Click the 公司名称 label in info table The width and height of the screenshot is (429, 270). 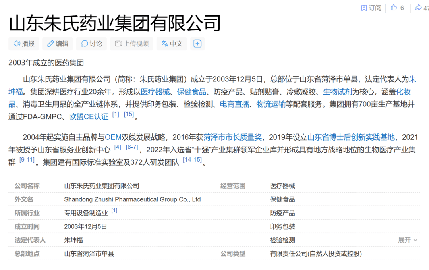pyautogui.click(x=27, y=186)
